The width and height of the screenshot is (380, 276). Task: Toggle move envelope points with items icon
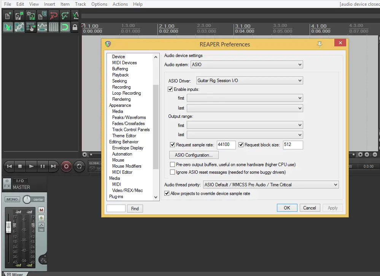coord(42,27)
